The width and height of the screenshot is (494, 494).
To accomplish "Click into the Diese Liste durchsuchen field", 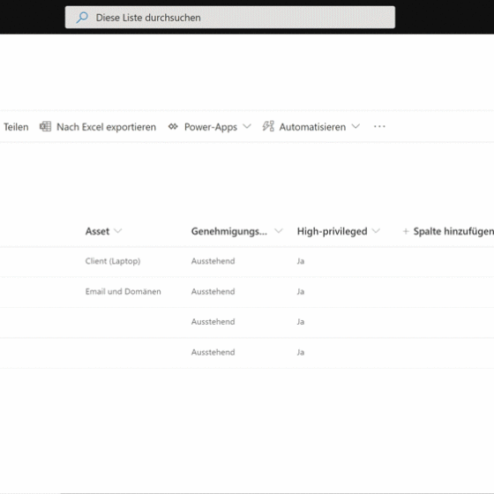I will click(230, 18).
